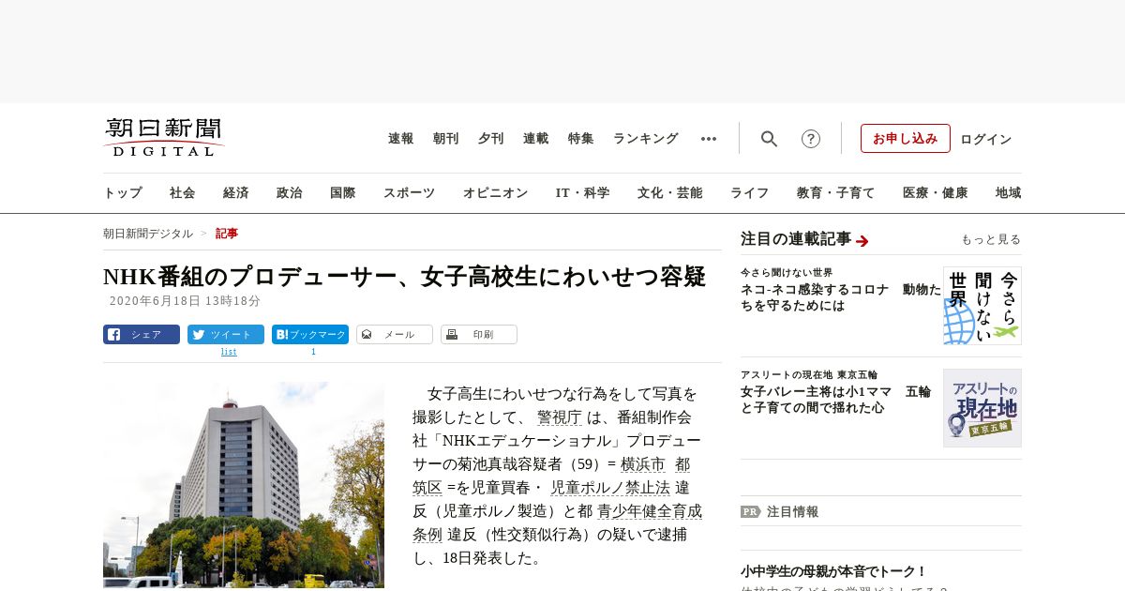Open the 朝刊 menu item
Image resolution: width=1125 pixels, height=591 pixels.
point(446,139)
